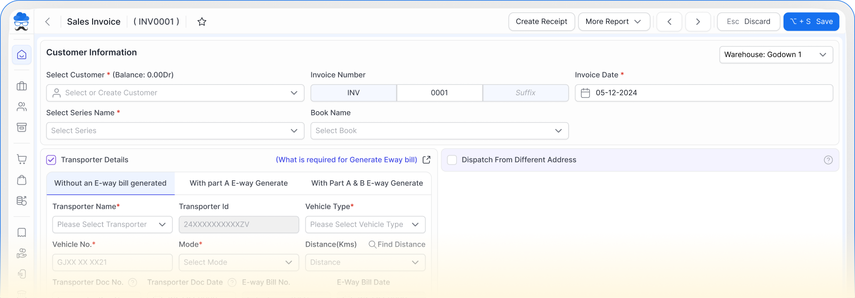
Task: Click the Vehicle No. GJXX XX XX21 field
Action: [x=112, y=262]
